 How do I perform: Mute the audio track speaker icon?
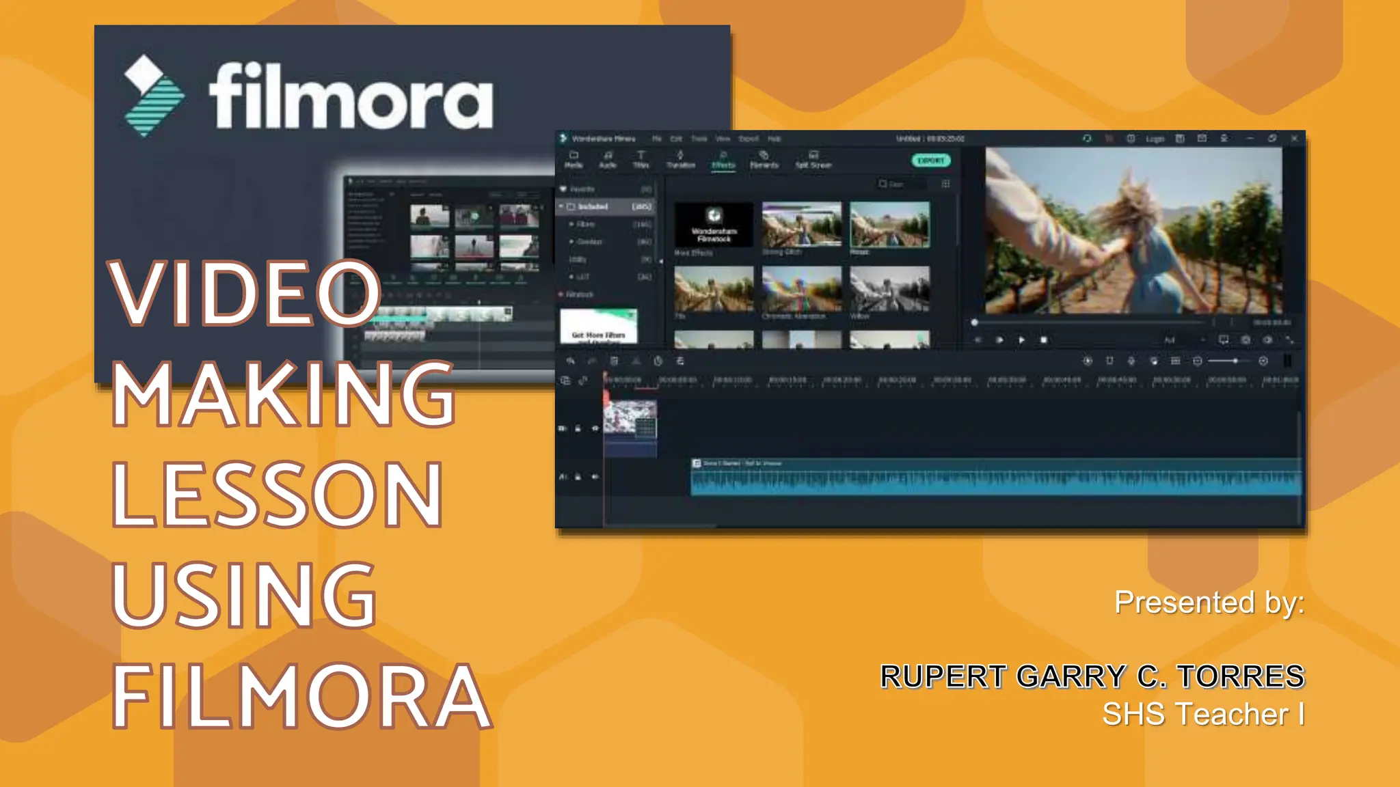595,476
